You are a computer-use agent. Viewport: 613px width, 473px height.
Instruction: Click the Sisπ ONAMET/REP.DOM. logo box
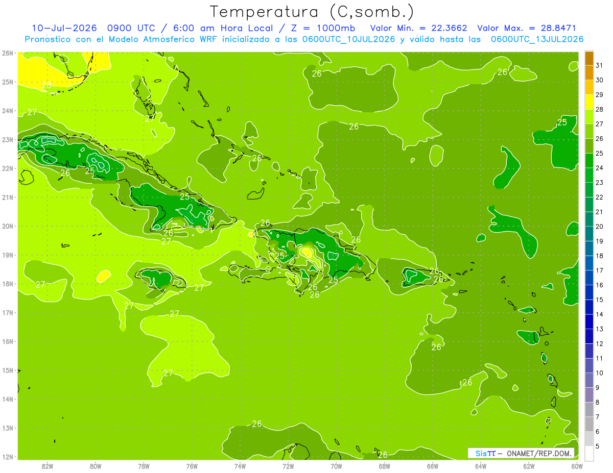click(x=521, y=453)
